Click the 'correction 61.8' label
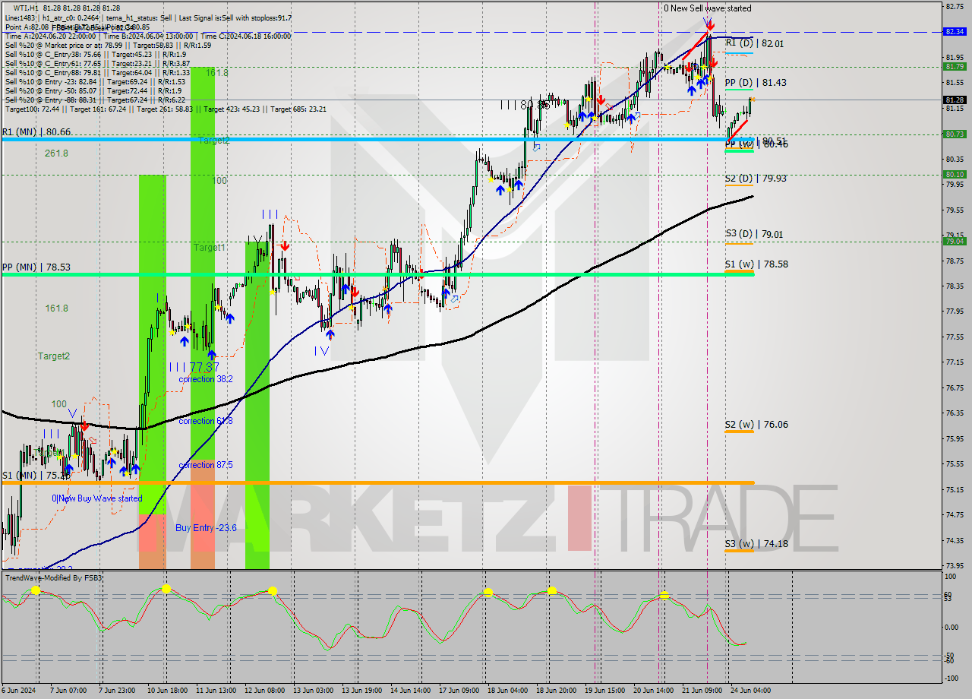972x699 pixels. tap(206, 421)
